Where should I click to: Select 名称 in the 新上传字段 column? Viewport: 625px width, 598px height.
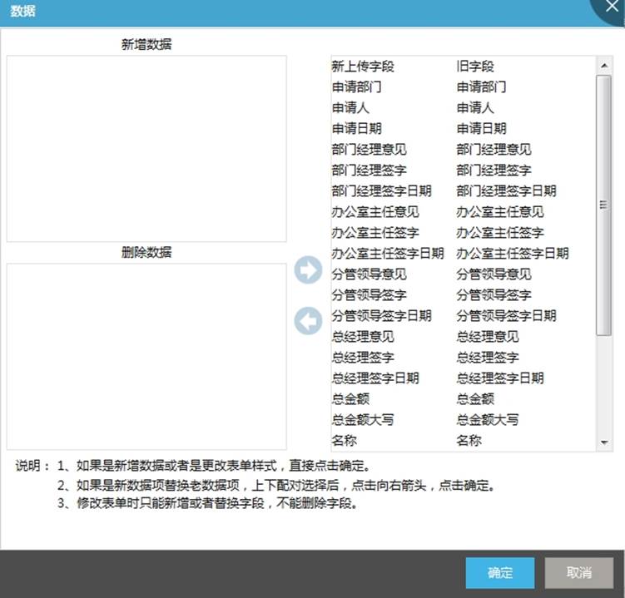(345, 441)
